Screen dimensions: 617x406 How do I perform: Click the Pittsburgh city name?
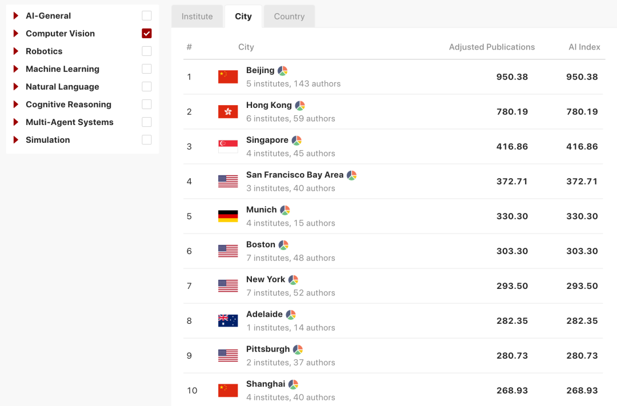point(268,349)
